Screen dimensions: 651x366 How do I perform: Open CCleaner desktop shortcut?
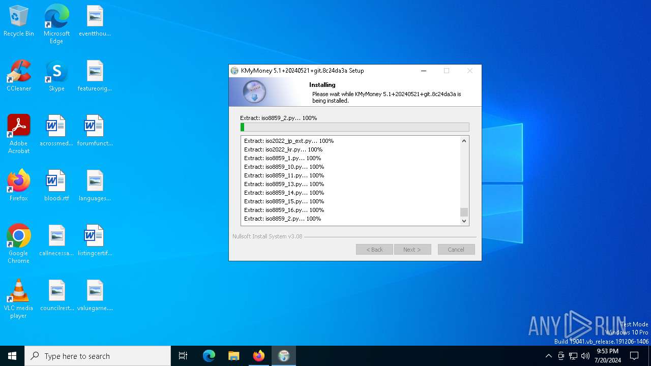pos(19,76)
